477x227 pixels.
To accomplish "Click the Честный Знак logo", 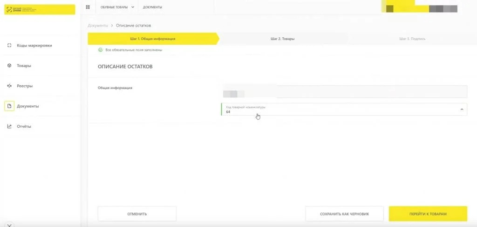I will coord(40,9).
